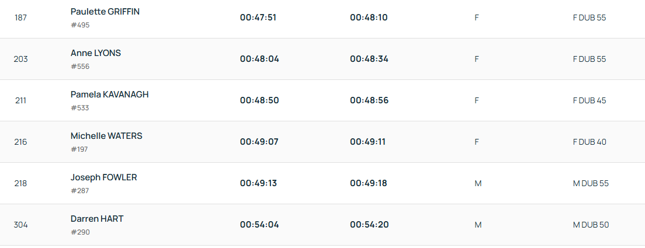Click position number 304
645x248 pixels.
coord(21,225)
